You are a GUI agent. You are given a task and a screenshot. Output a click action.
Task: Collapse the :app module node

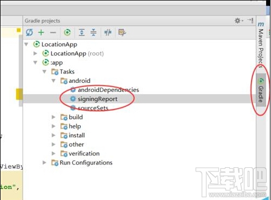coord(36,62)
